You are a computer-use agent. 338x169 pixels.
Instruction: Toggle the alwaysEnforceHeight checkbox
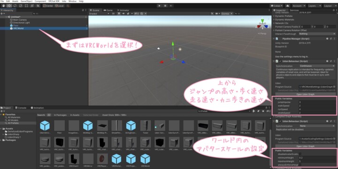point(300,165)
